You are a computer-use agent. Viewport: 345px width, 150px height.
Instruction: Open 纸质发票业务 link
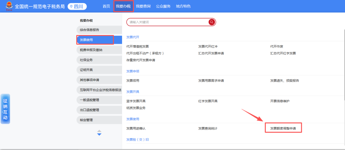[x=136, y=108]
